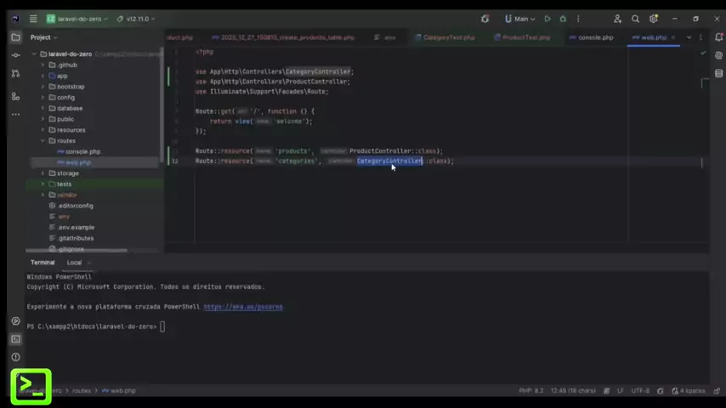Open the laravel-do-zero project dropdown

(x=77, y=19)
